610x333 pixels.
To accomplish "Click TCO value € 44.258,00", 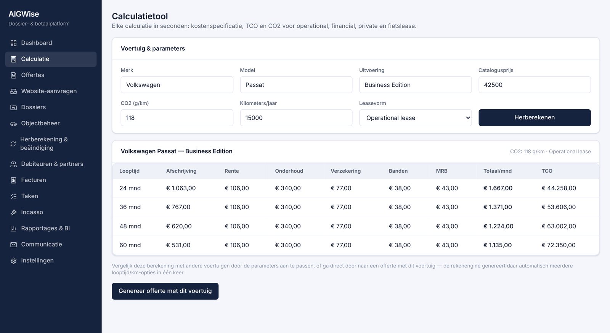I will [x=559, y=188].
